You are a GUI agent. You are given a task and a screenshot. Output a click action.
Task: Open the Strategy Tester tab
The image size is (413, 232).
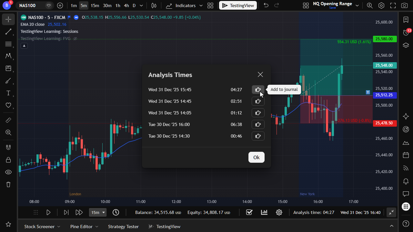(x=123, y=227)
